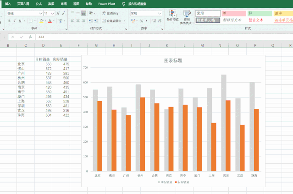The width and height of the screenshot is (293, 194).
Task: Switch to the 页面布局 tab
Action: point(23,3)
